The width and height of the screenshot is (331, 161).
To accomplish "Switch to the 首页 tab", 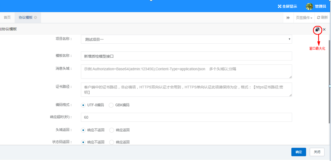I will coord(7,17).
